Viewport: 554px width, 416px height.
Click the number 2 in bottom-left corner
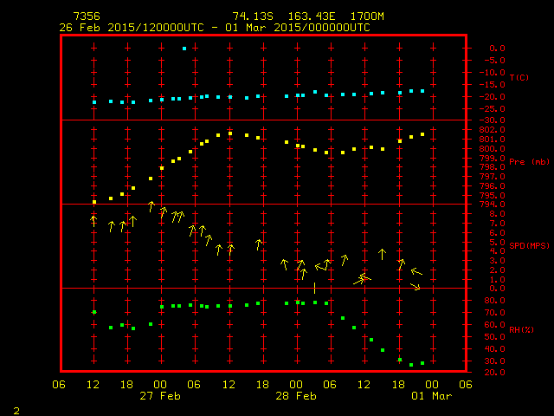(x=16, y=409)
